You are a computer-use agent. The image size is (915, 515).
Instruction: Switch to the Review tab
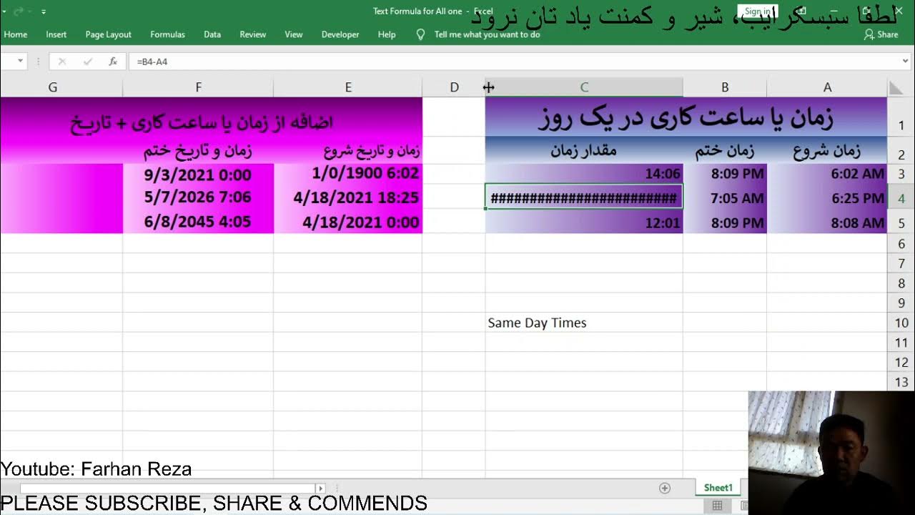tap(252, 34)
